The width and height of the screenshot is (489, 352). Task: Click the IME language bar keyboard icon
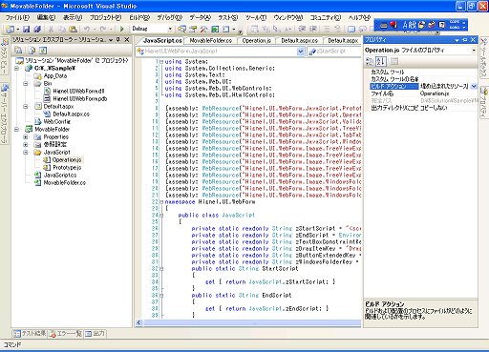384,25
